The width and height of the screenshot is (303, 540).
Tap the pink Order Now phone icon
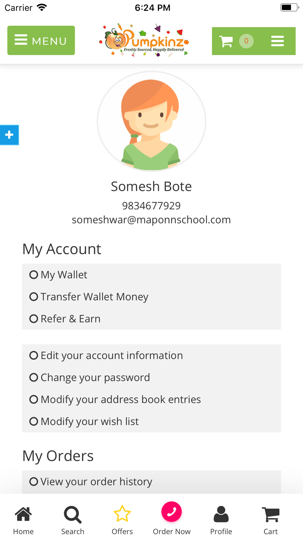point(171,512)
